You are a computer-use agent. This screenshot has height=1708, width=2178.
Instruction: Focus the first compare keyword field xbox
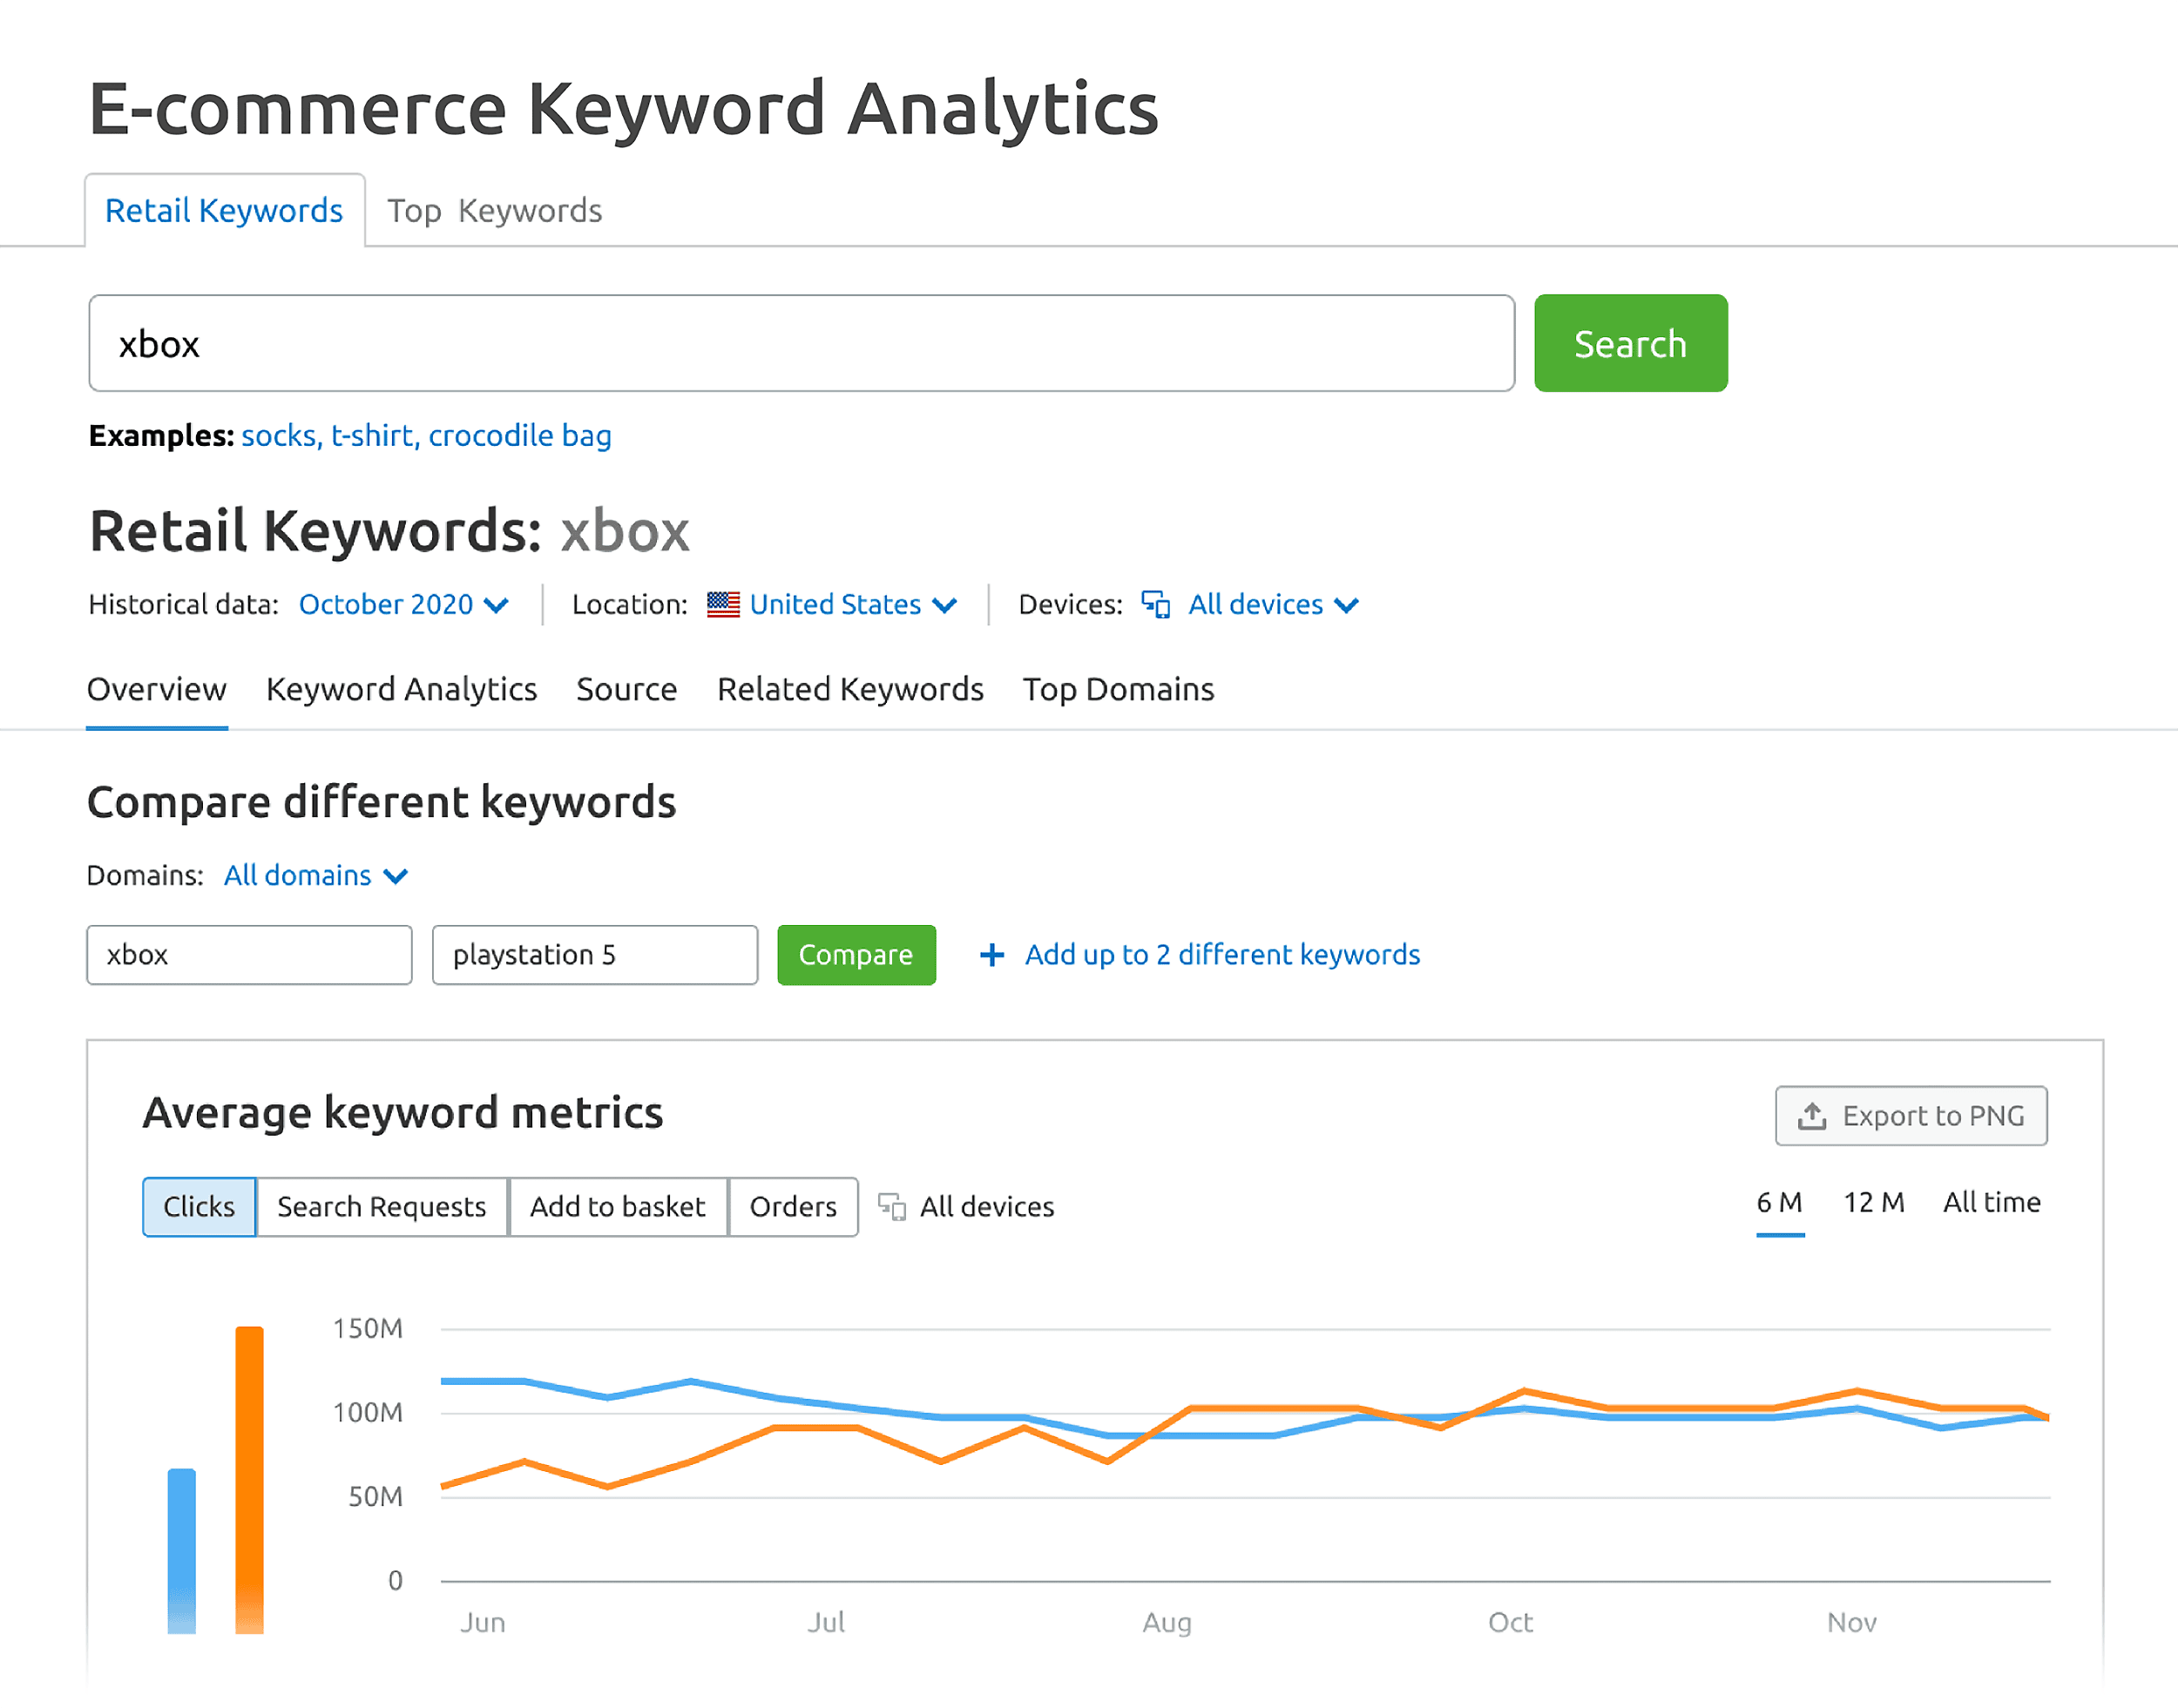250,955
